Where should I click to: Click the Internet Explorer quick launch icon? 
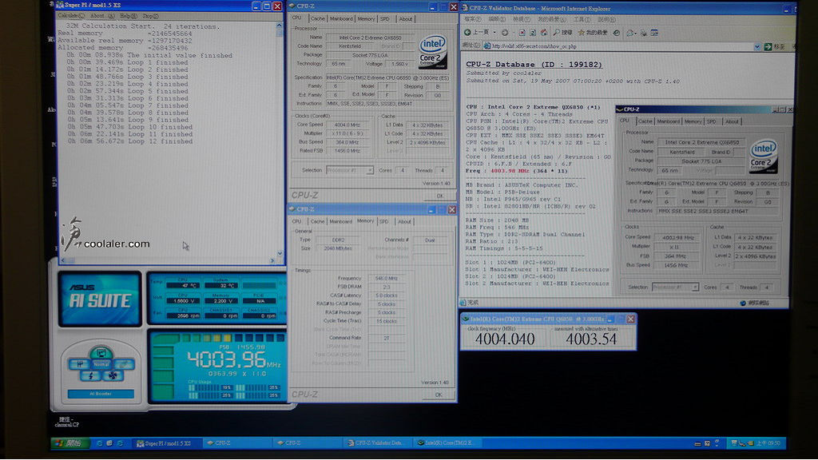(120, 443)
